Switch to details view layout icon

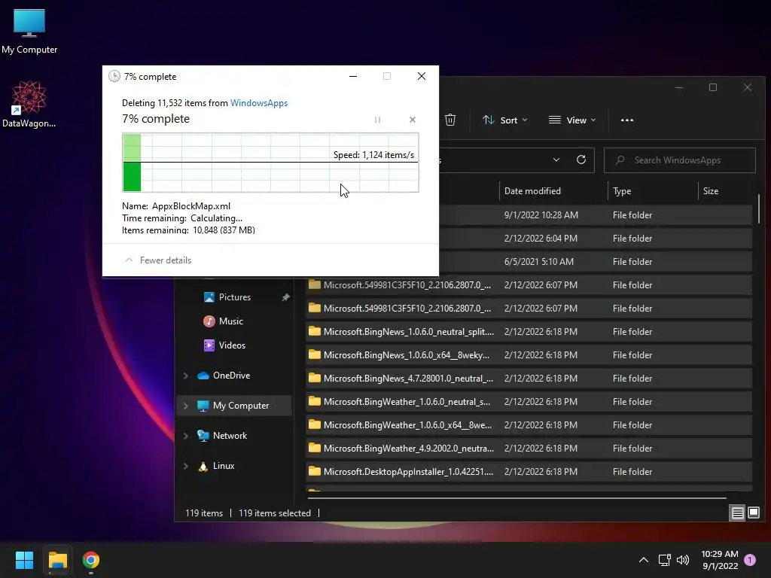tap(738, 513)
